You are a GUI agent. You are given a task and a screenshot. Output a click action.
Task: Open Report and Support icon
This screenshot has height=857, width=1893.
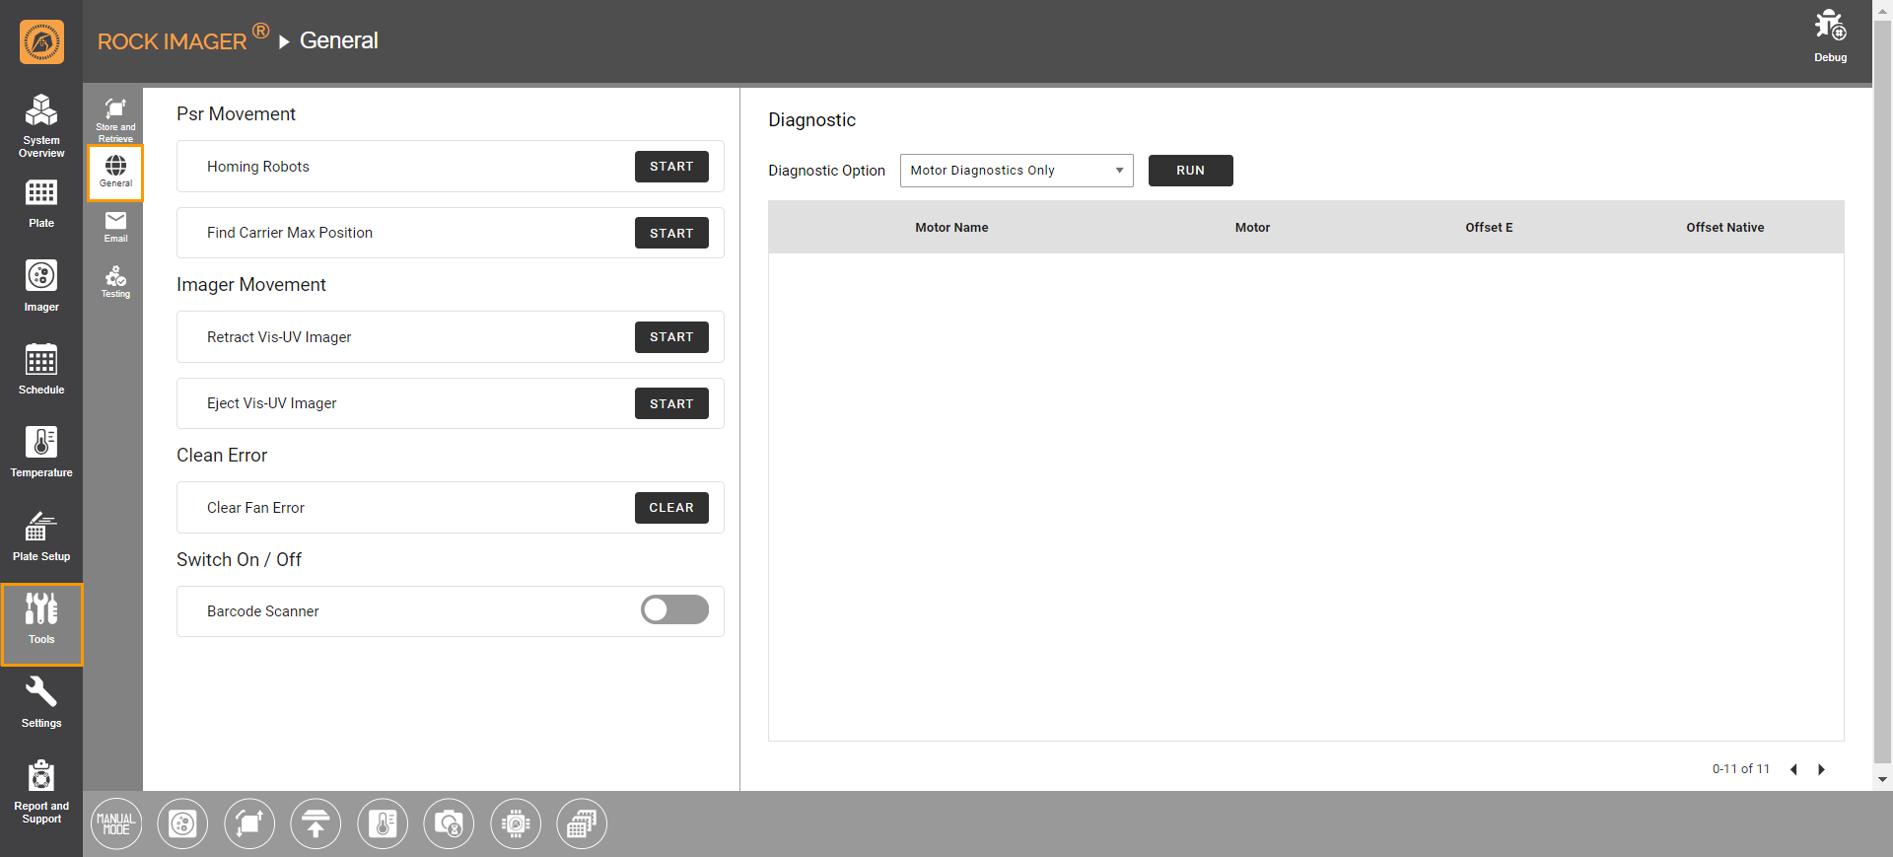point(41,790)
